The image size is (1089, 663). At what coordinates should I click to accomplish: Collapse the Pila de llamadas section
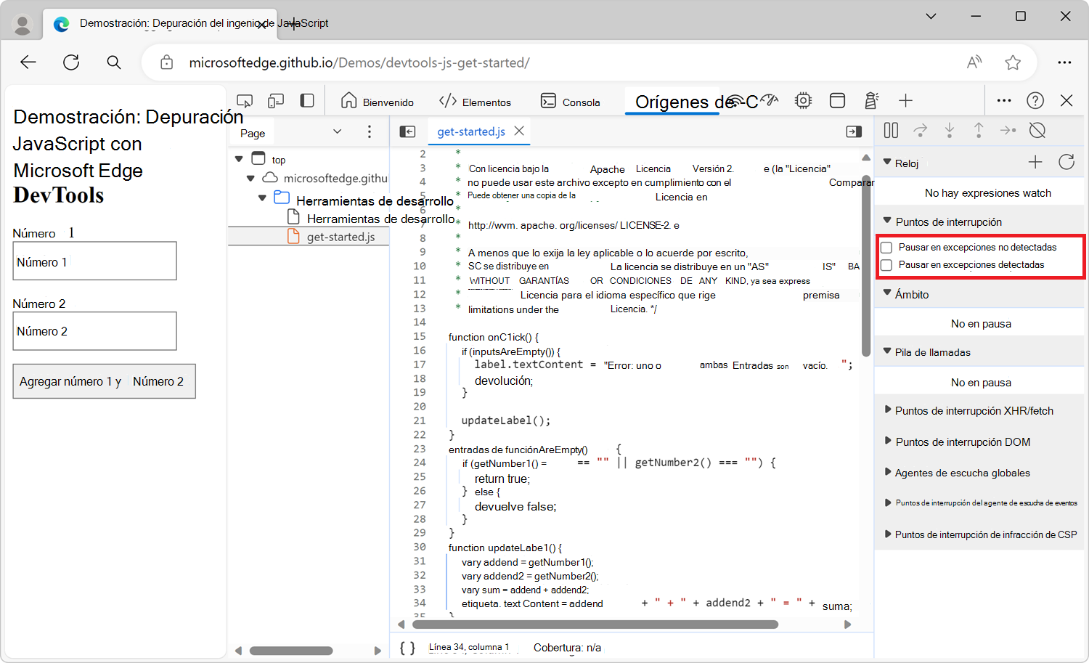887,351
